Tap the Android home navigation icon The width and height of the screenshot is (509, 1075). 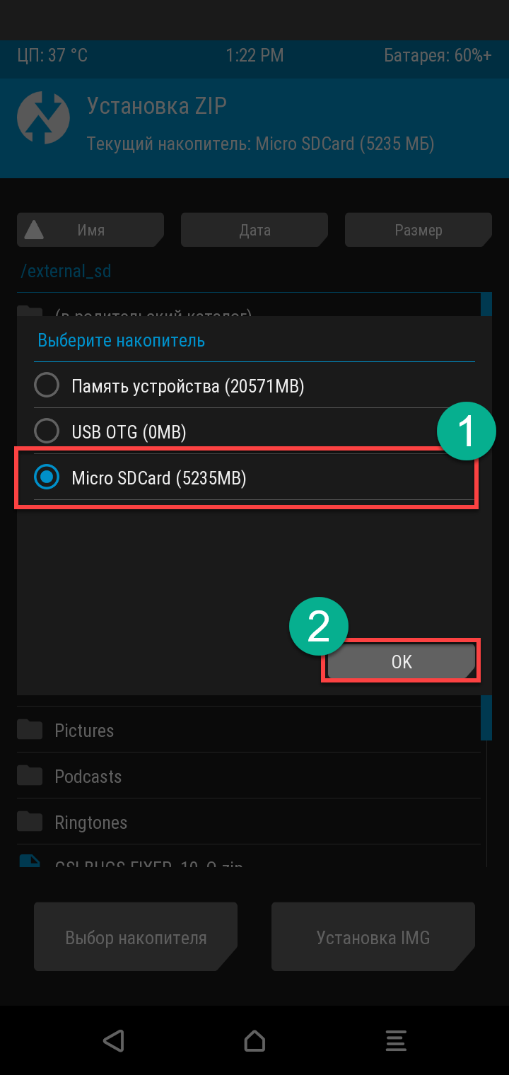click(255, 1040)
